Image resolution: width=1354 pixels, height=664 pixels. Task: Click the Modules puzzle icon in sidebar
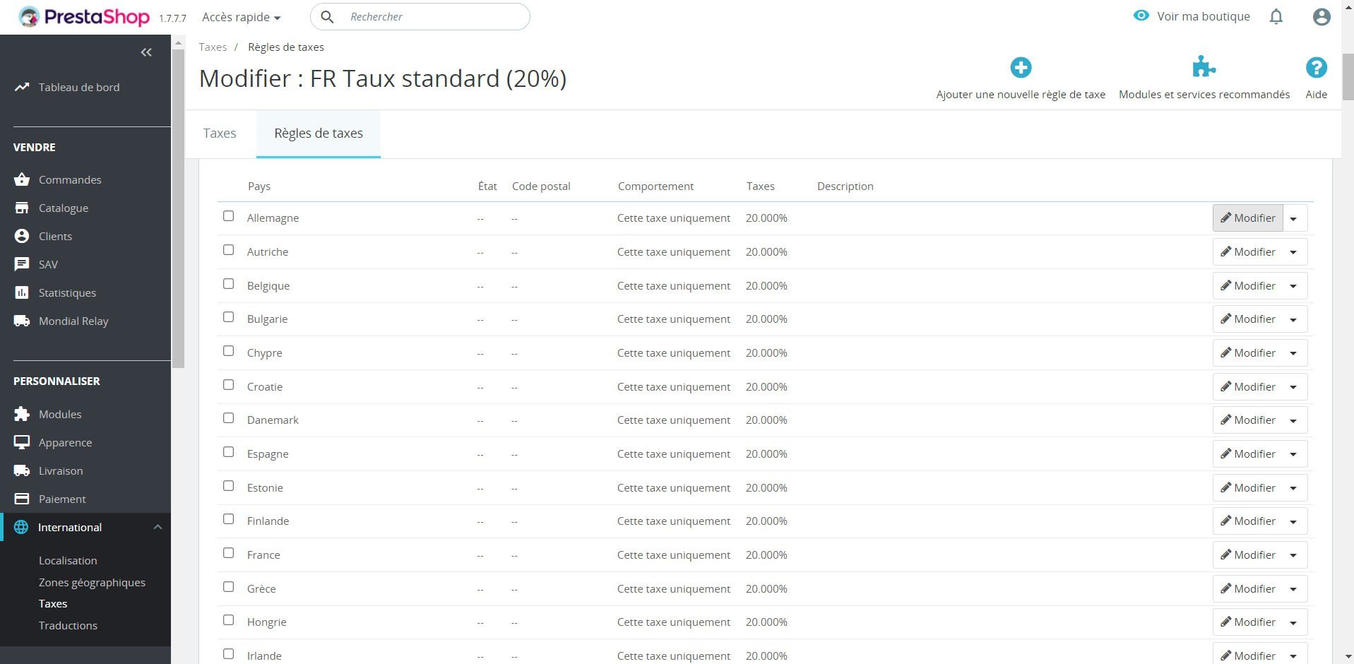pyautogui.click(x=22, y=414)
